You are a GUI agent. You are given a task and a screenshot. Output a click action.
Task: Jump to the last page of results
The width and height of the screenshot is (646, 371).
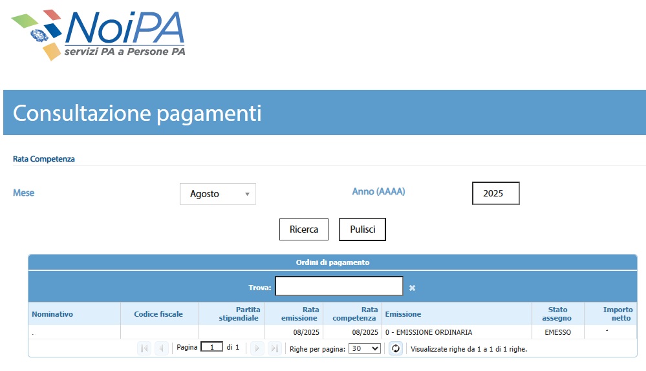click(x=275, y=348)
